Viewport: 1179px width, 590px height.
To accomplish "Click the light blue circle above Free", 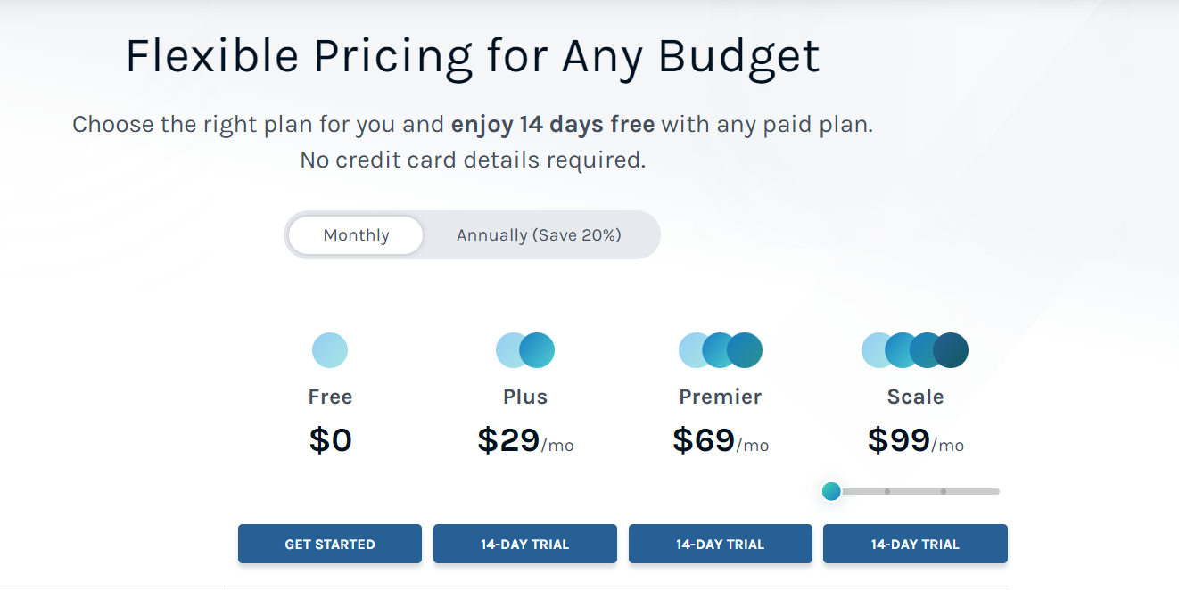I will [330, 349].
